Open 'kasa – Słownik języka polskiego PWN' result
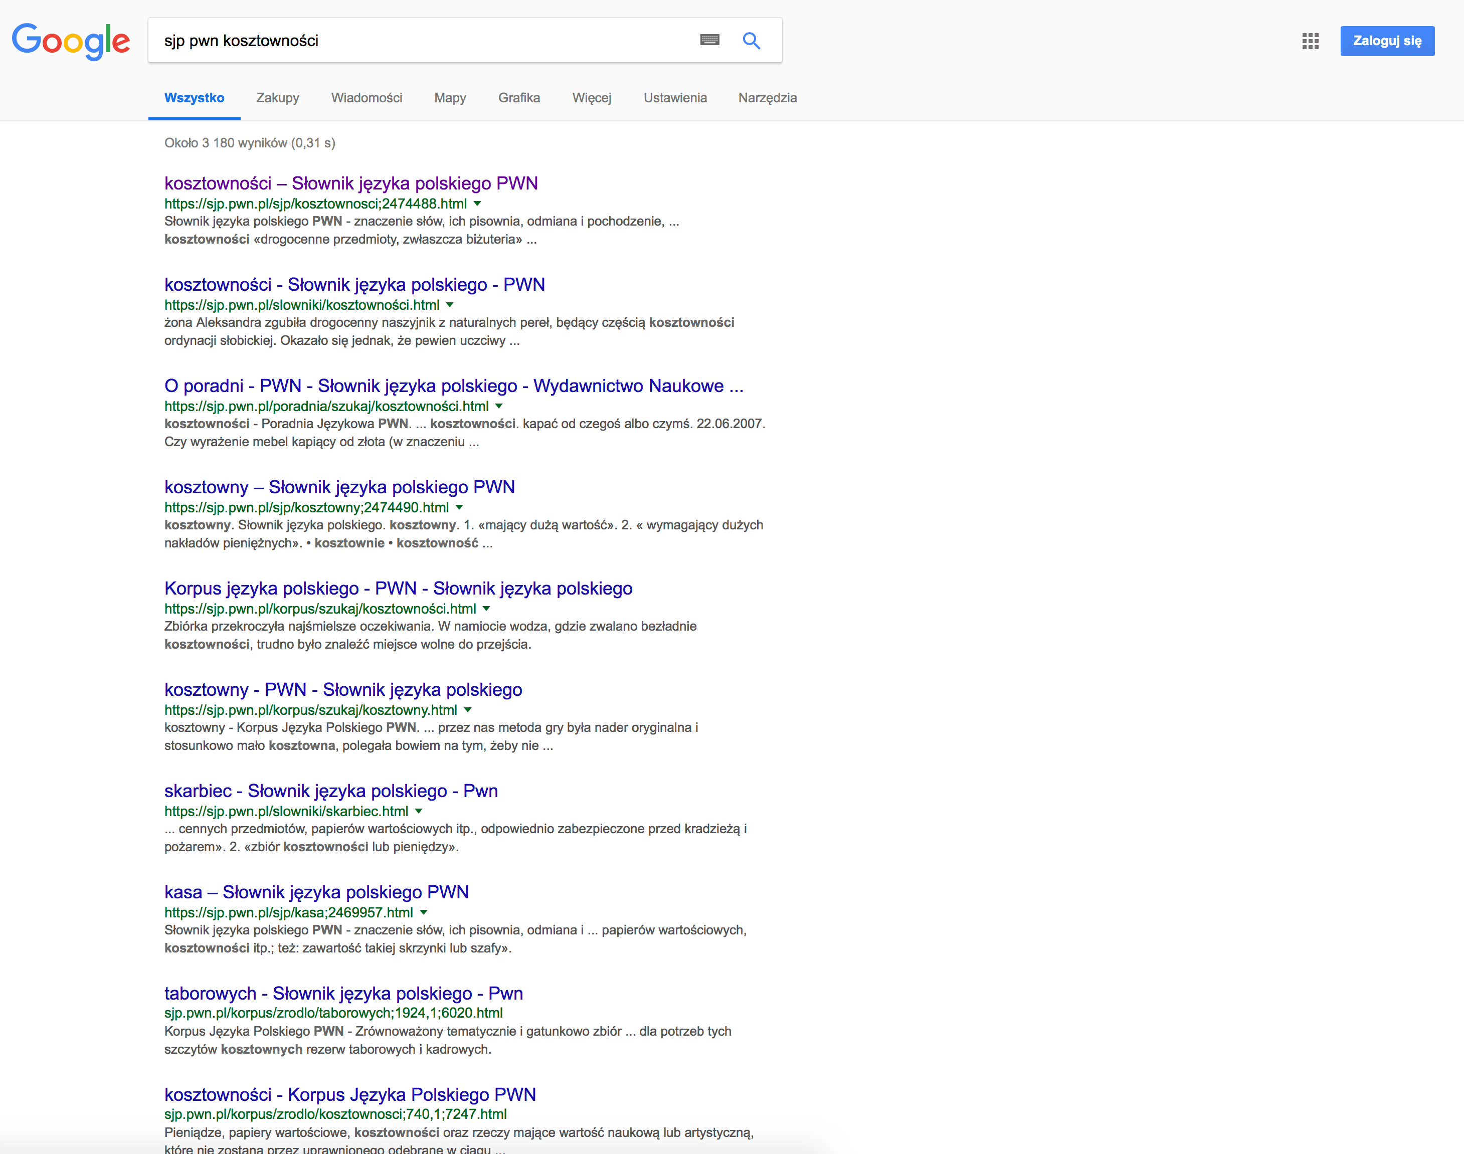This screenshot has height=1154, width=1464. point(317,892)
